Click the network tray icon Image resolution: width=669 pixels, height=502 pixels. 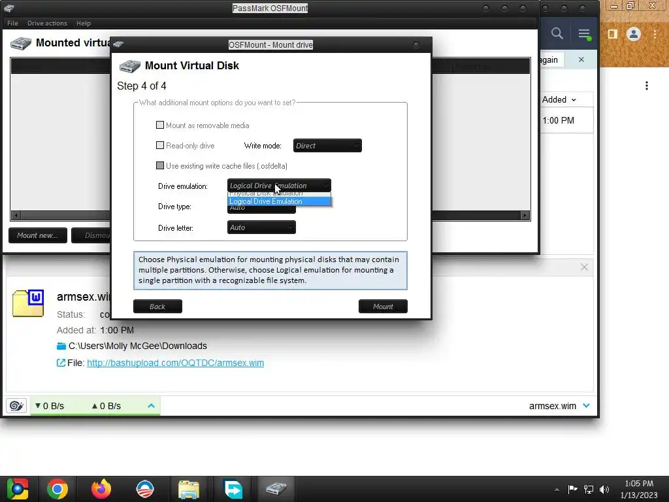point(589,489)
